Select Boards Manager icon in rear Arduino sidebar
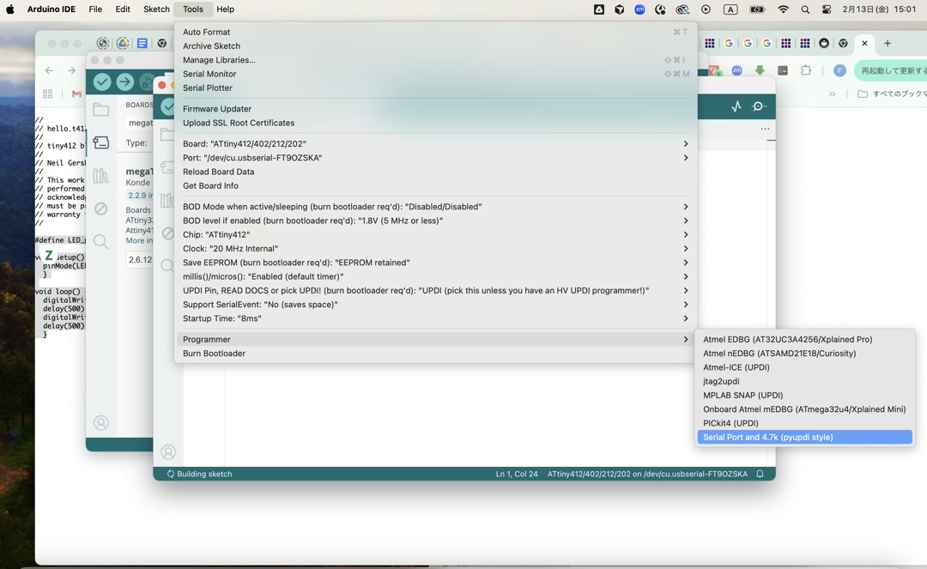 click(x=101, y=142)
